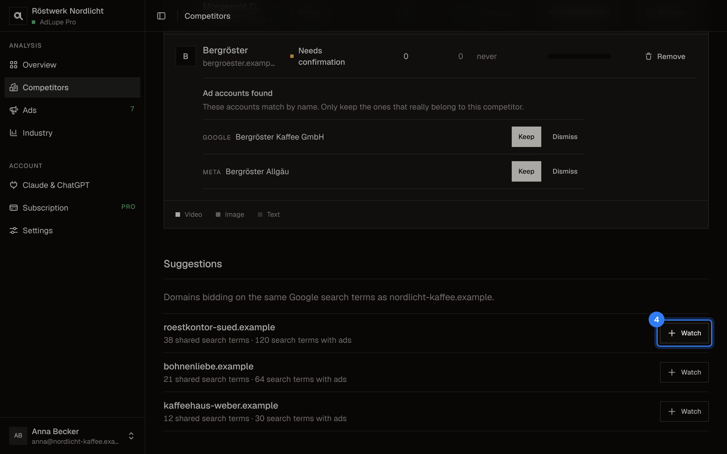Dismiss the Bergröster Allgäu account
This screenshot has height=454, width=727.
pos(565,171)
